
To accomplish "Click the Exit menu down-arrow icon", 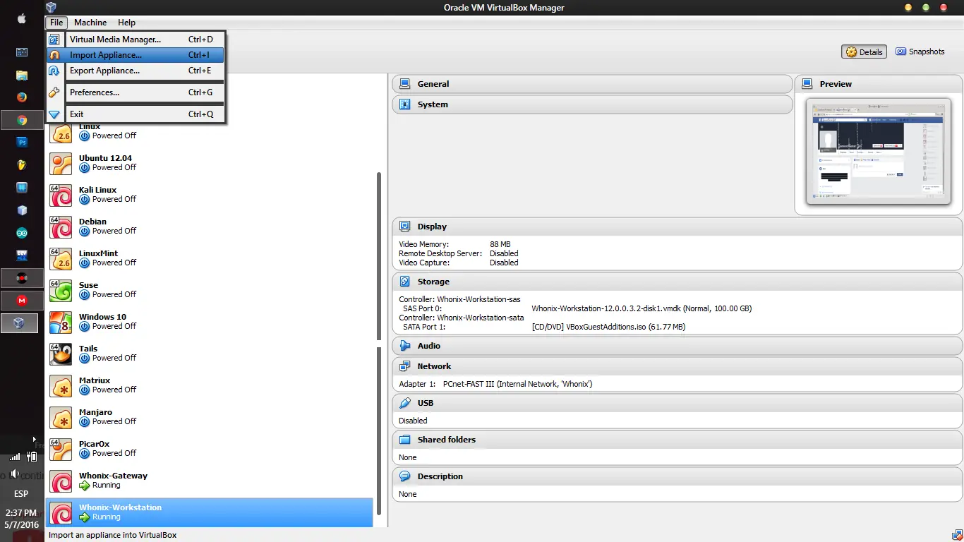I will [54, 114].
